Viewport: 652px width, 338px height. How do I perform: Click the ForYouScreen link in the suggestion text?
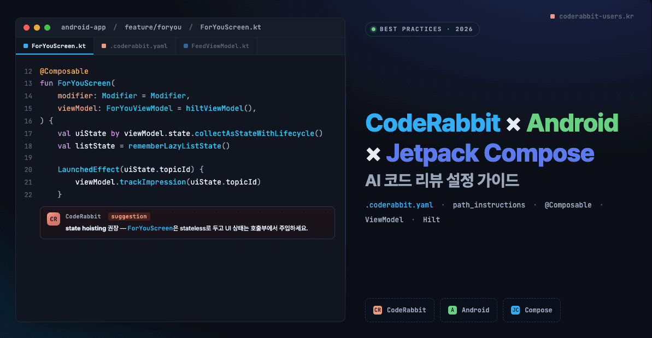click(x=150, y=228)
